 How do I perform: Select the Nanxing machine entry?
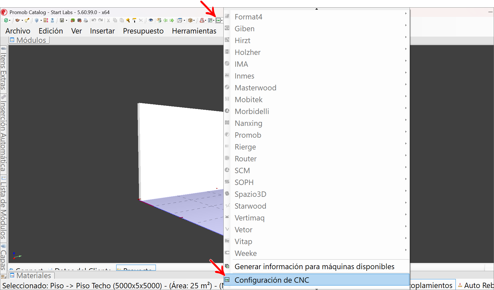coord(316,123)
